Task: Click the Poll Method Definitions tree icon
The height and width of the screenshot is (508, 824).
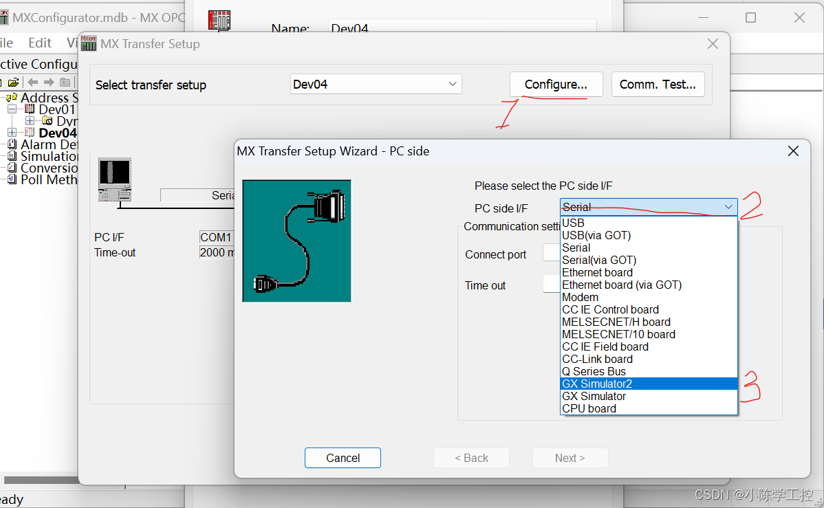Action: point(12,179)
